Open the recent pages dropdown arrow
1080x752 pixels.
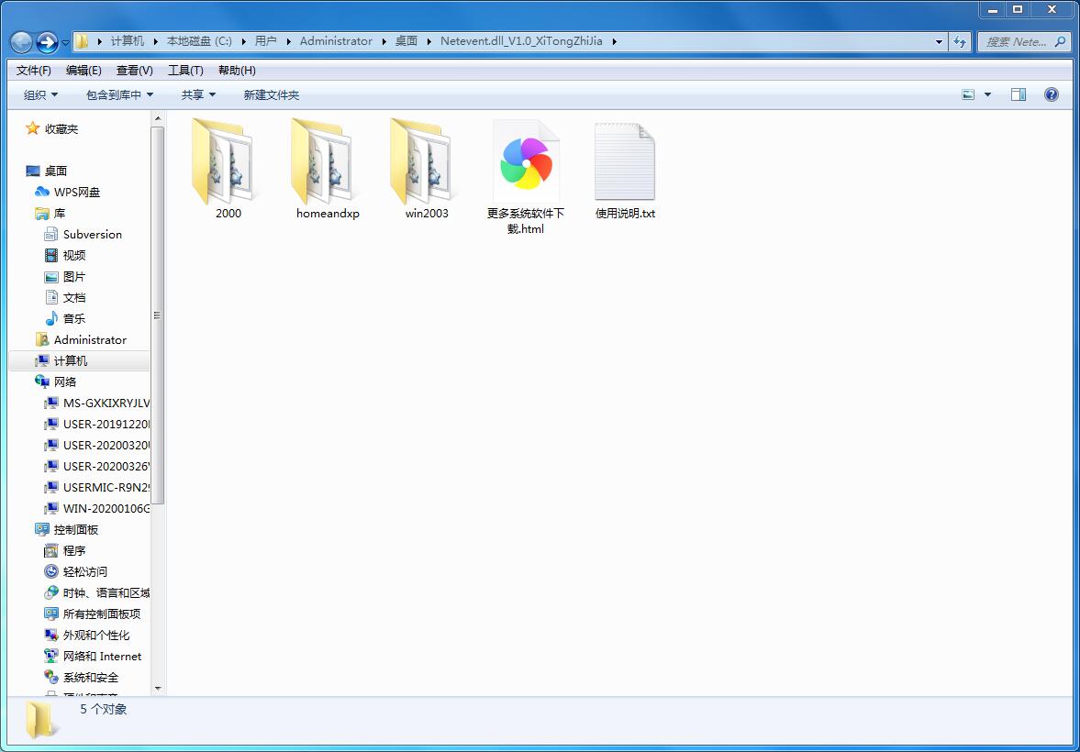click(65, 43)
